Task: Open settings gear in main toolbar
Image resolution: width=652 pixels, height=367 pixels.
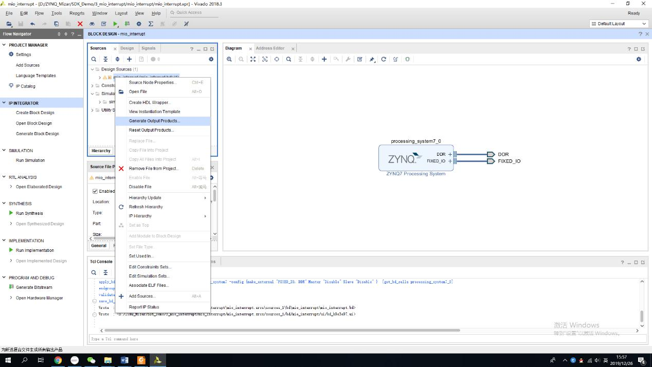Action: point(139,24)
